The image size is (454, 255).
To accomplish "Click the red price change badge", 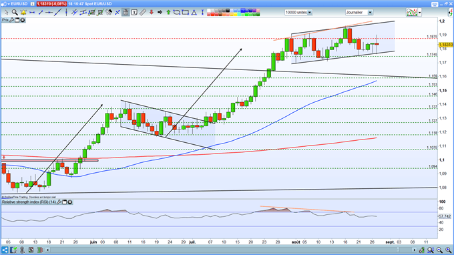I will coord(52,4).
